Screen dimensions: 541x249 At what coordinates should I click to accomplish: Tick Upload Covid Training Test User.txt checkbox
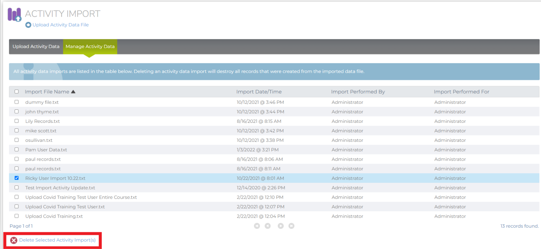pyautogui.click(x=16, y=206)
